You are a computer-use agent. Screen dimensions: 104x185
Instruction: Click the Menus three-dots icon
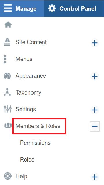point(5,59)
